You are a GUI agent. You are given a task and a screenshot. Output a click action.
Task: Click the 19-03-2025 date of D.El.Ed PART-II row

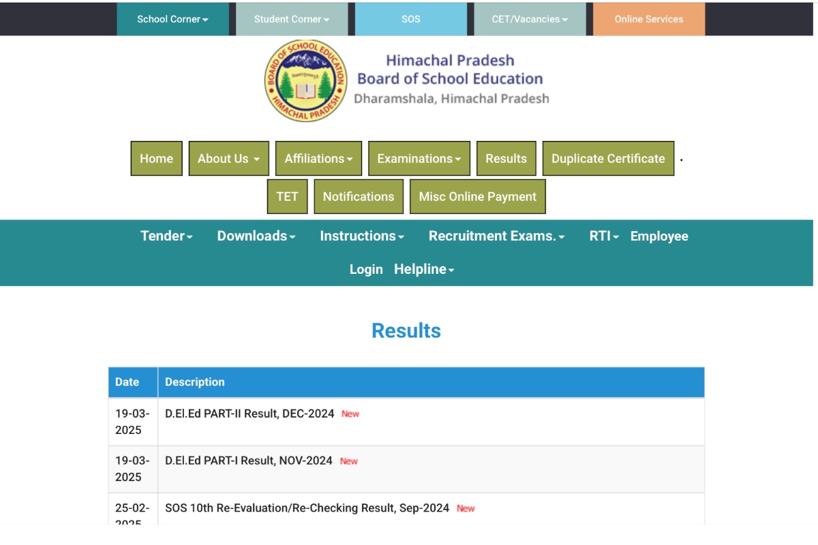[132, 422]
